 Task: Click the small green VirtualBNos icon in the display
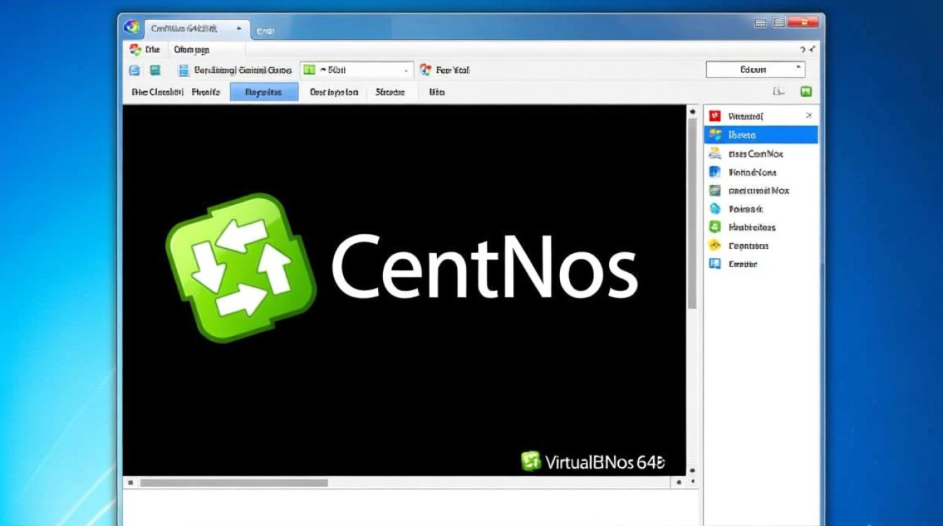(531, 461)
